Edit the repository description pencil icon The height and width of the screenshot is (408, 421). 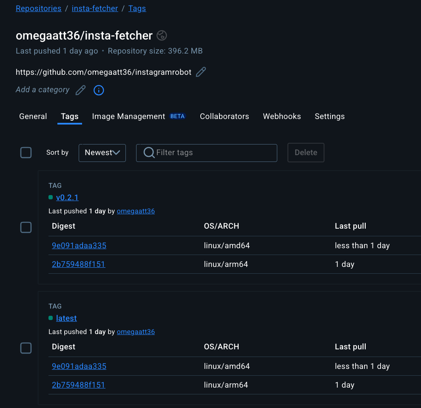tap(201, 72)
